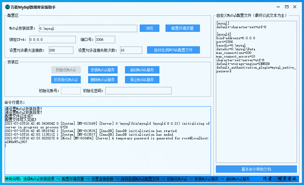Click the MySql安装目录 path field

pos(88,28)
